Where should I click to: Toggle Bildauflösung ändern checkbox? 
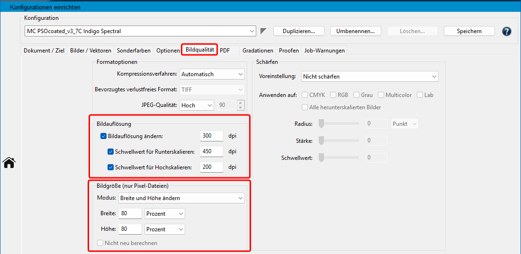click(x=104, y=136)
